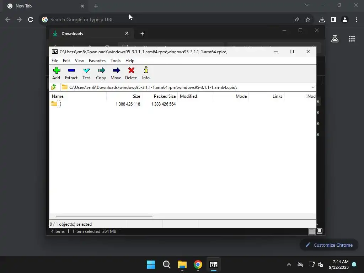Image resolution: width=364 pixels, height=273 pixels.
Task: Expand the 7-Zip address path dropdown
Action: tap(313, 87)
